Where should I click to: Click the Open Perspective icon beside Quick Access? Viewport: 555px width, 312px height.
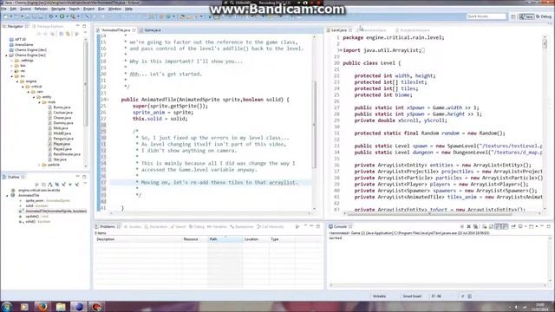(513, 16)
